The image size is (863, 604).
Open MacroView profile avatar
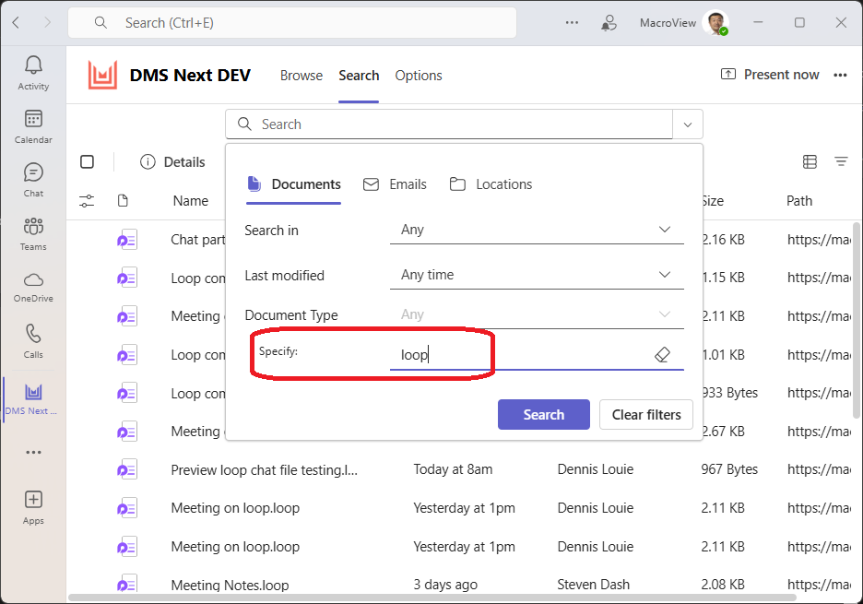715,22
